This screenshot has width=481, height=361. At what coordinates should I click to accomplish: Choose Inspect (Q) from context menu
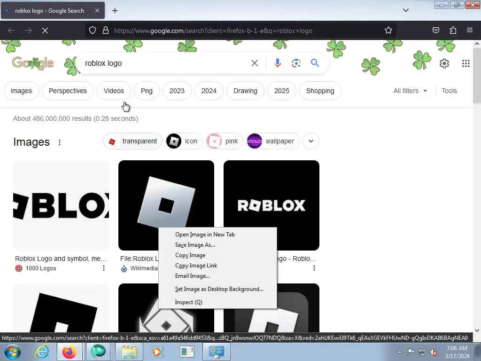[x=217, y=302]
